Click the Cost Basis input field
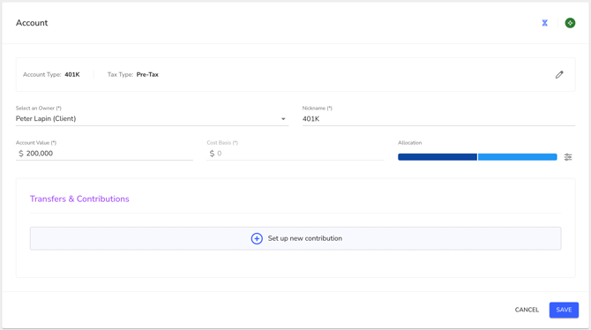Image resolution: width=591 pixels, height=330 pixels. tap(295, 154)
